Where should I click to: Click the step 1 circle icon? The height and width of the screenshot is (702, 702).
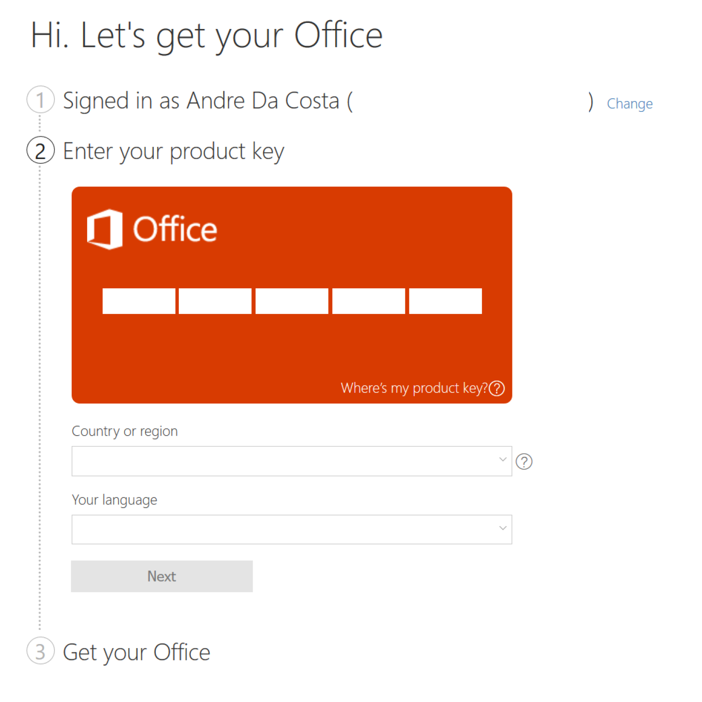pyautogui.click(x=40, y=100)
